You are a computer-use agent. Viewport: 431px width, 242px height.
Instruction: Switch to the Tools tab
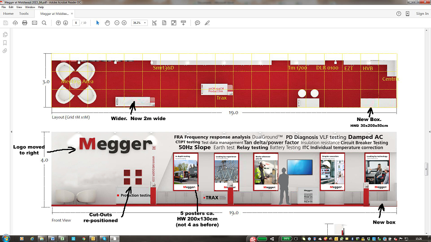click(x=24, y=13)
